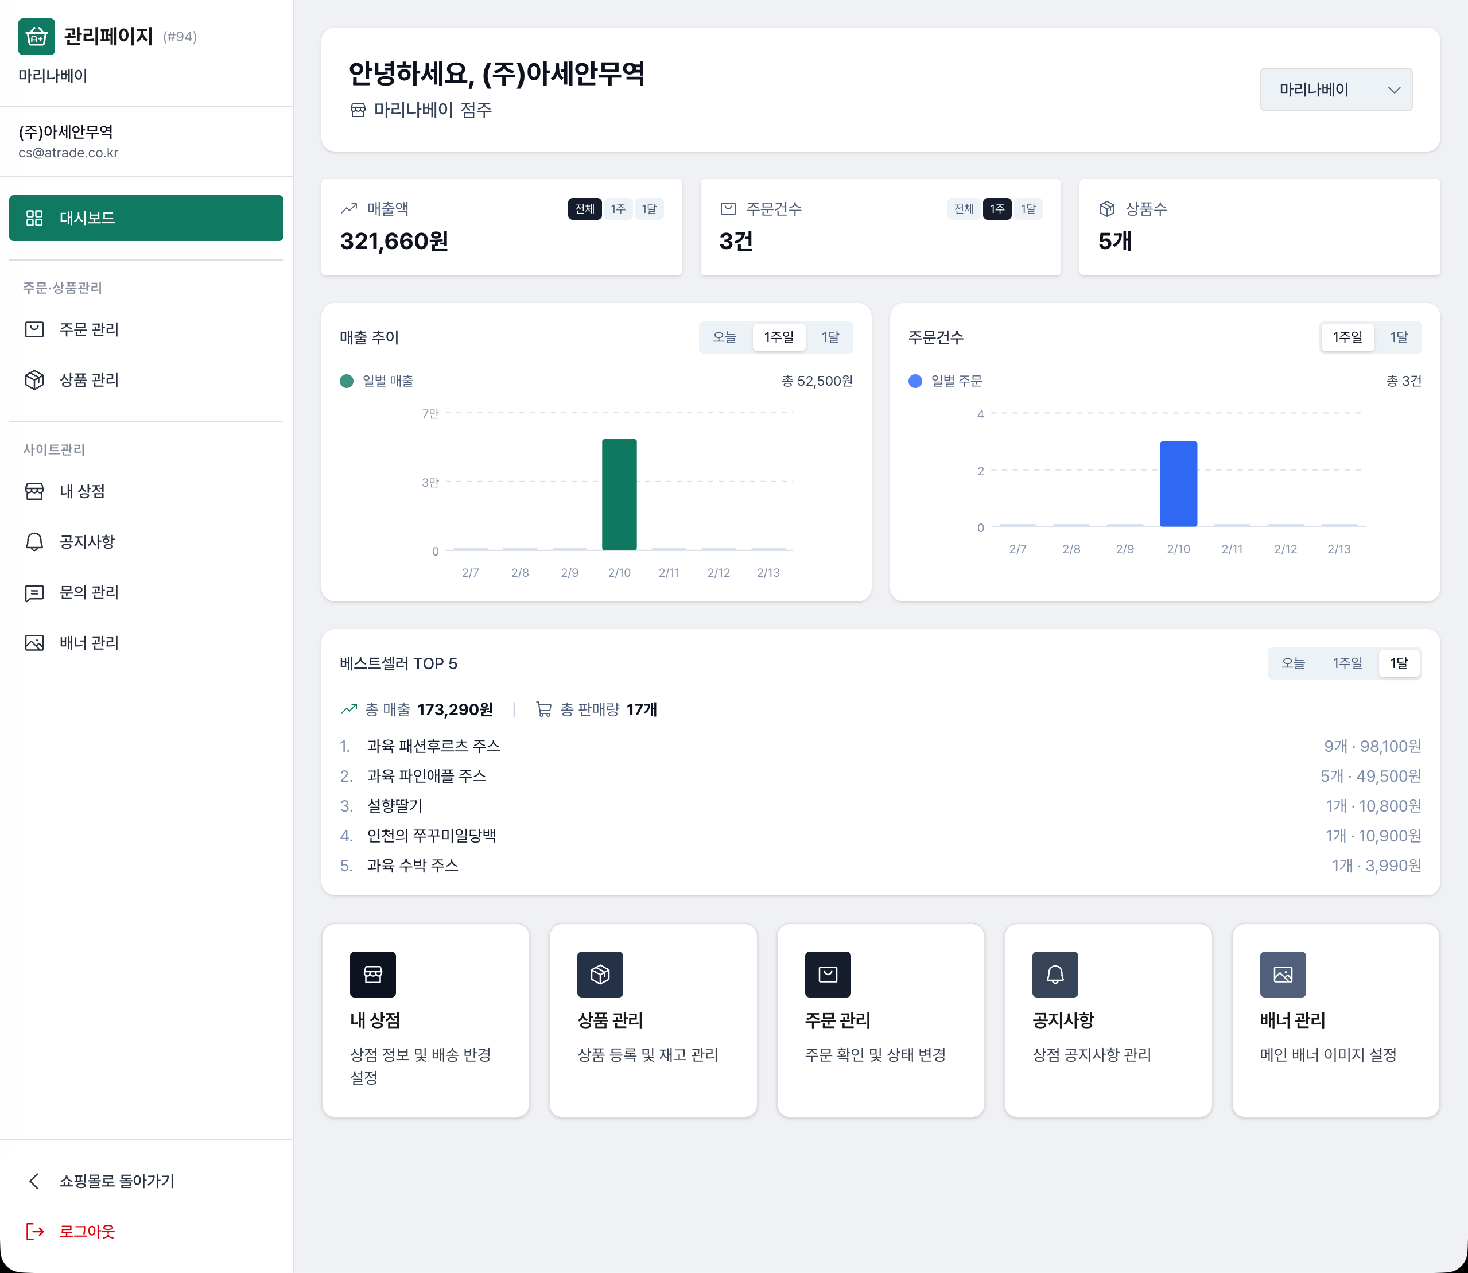Open 배너 관리 from sidebar

coord(146,643)
